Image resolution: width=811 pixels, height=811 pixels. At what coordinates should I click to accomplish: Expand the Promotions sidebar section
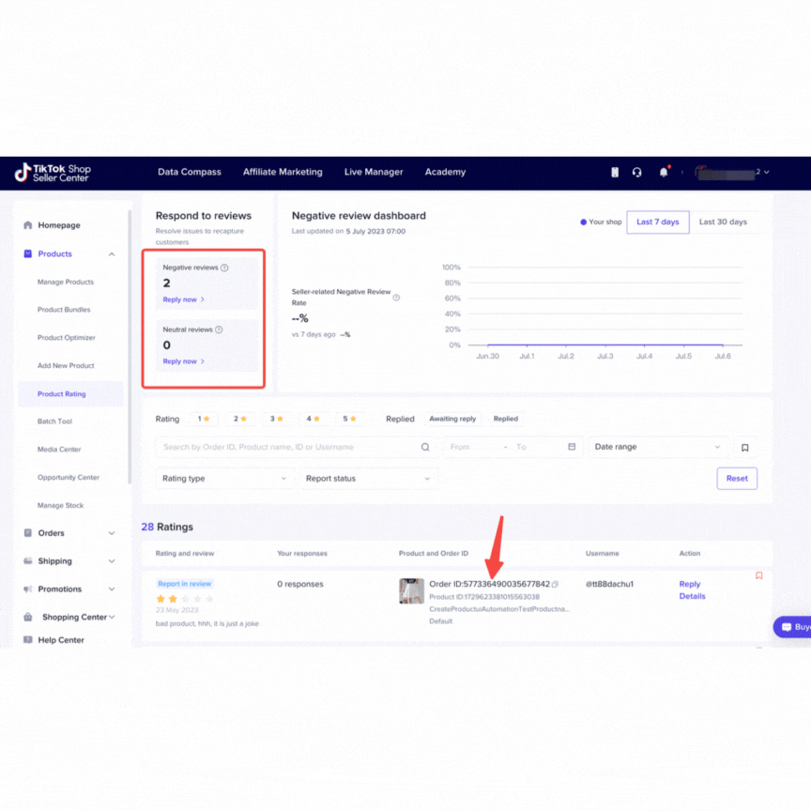112,589
